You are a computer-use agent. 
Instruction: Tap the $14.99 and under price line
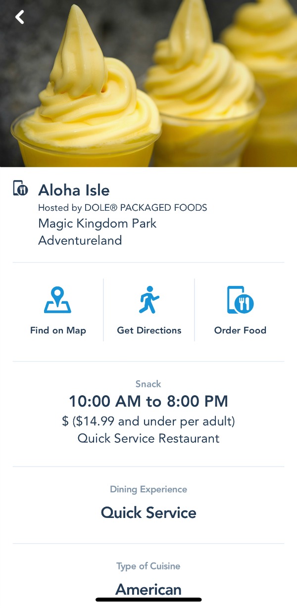[x=148, y=421]
